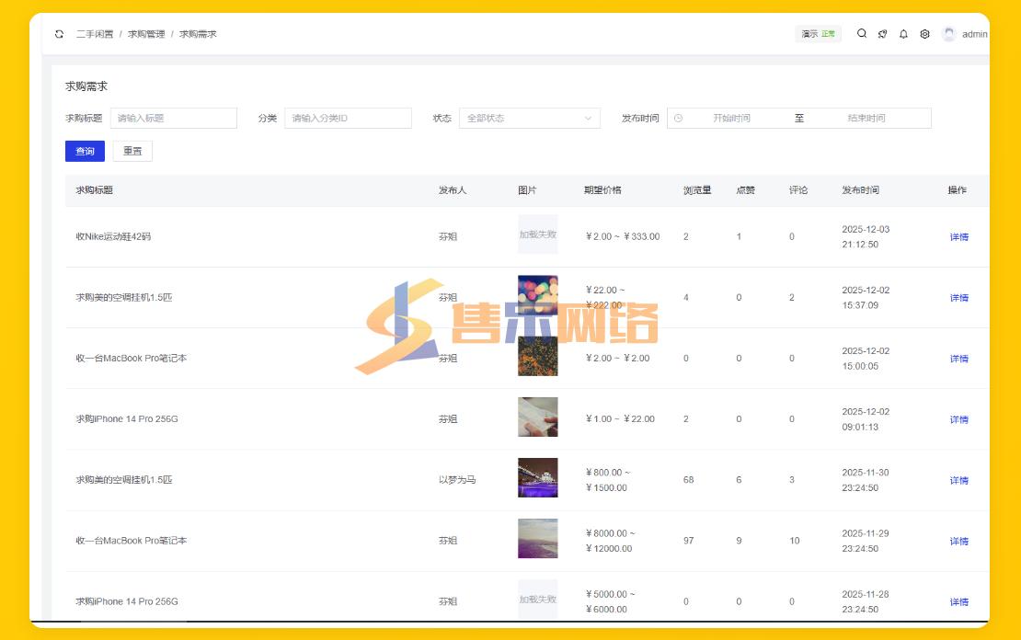The height and width of the screenshot is (640, 1021).
Task: Open thumbnail of 以梦为马's post
Action: click(x=537, y=478)
